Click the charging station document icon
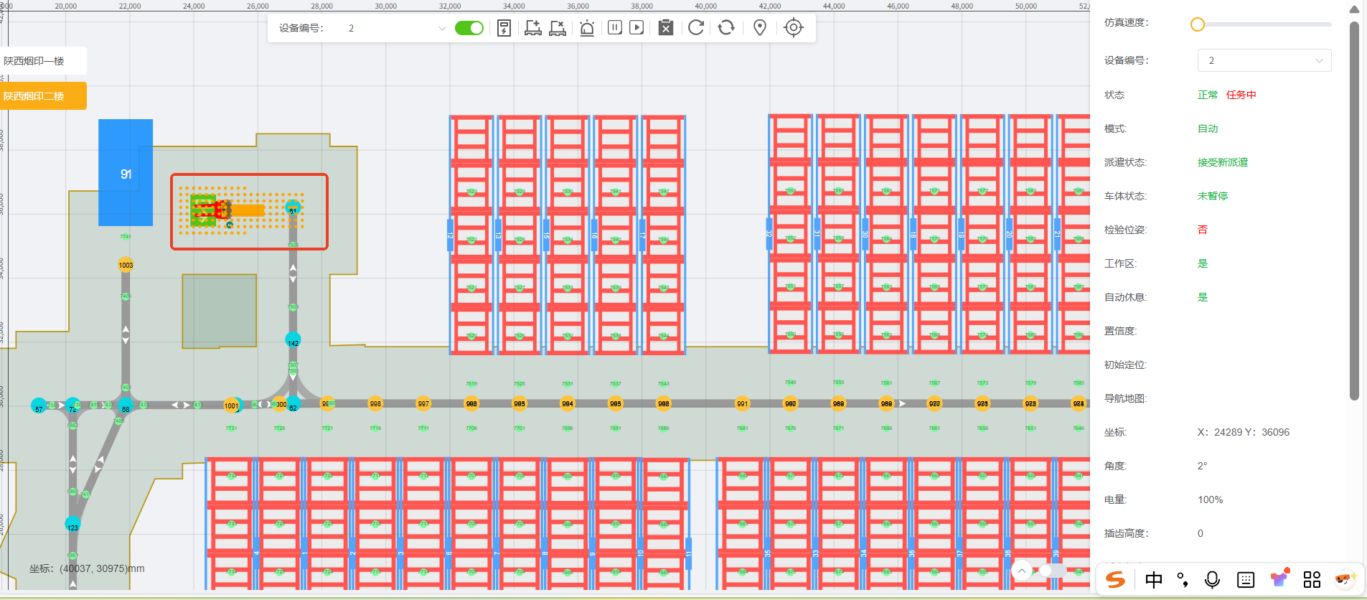Screen dimensions: 1367x600 pos(504,28)
